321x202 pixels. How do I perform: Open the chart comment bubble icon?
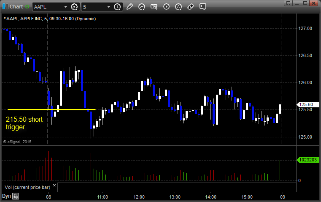pos(203,7)
